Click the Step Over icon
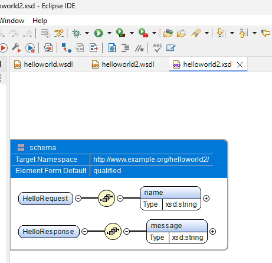 (x=14, y=34)
